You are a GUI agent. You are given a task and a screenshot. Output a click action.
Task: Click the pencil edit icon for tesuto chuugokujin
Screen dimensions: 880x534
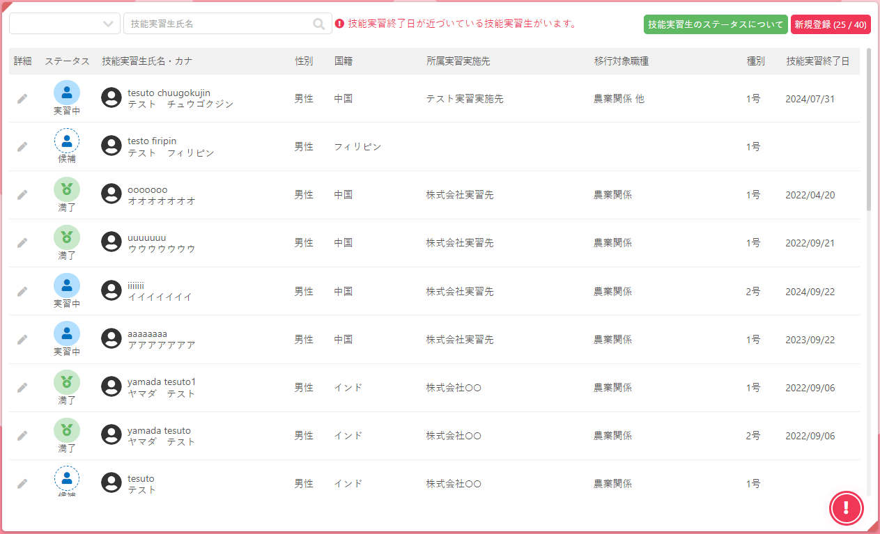22,99
